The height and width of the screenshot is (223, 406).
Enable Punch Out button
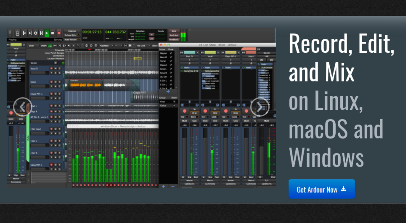tap(152, 39)
